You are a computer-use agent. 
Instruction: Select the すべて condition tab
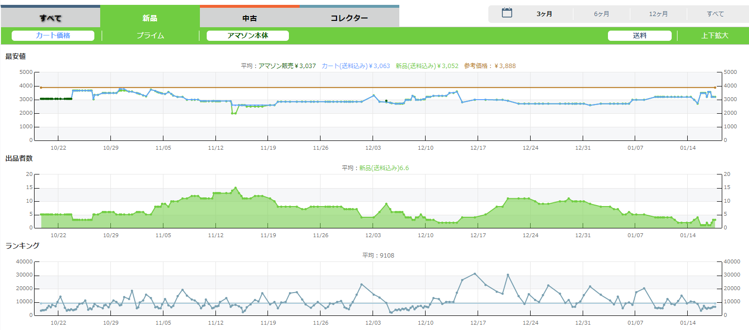[51, 18]
